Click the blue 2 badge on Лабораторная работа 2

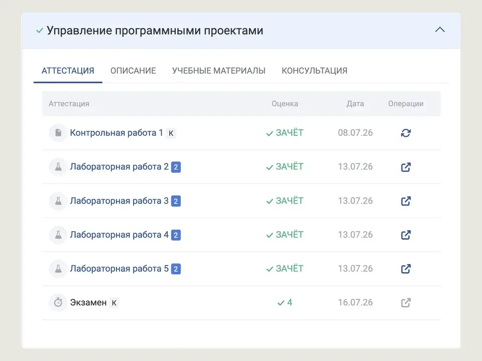(176, 167)
